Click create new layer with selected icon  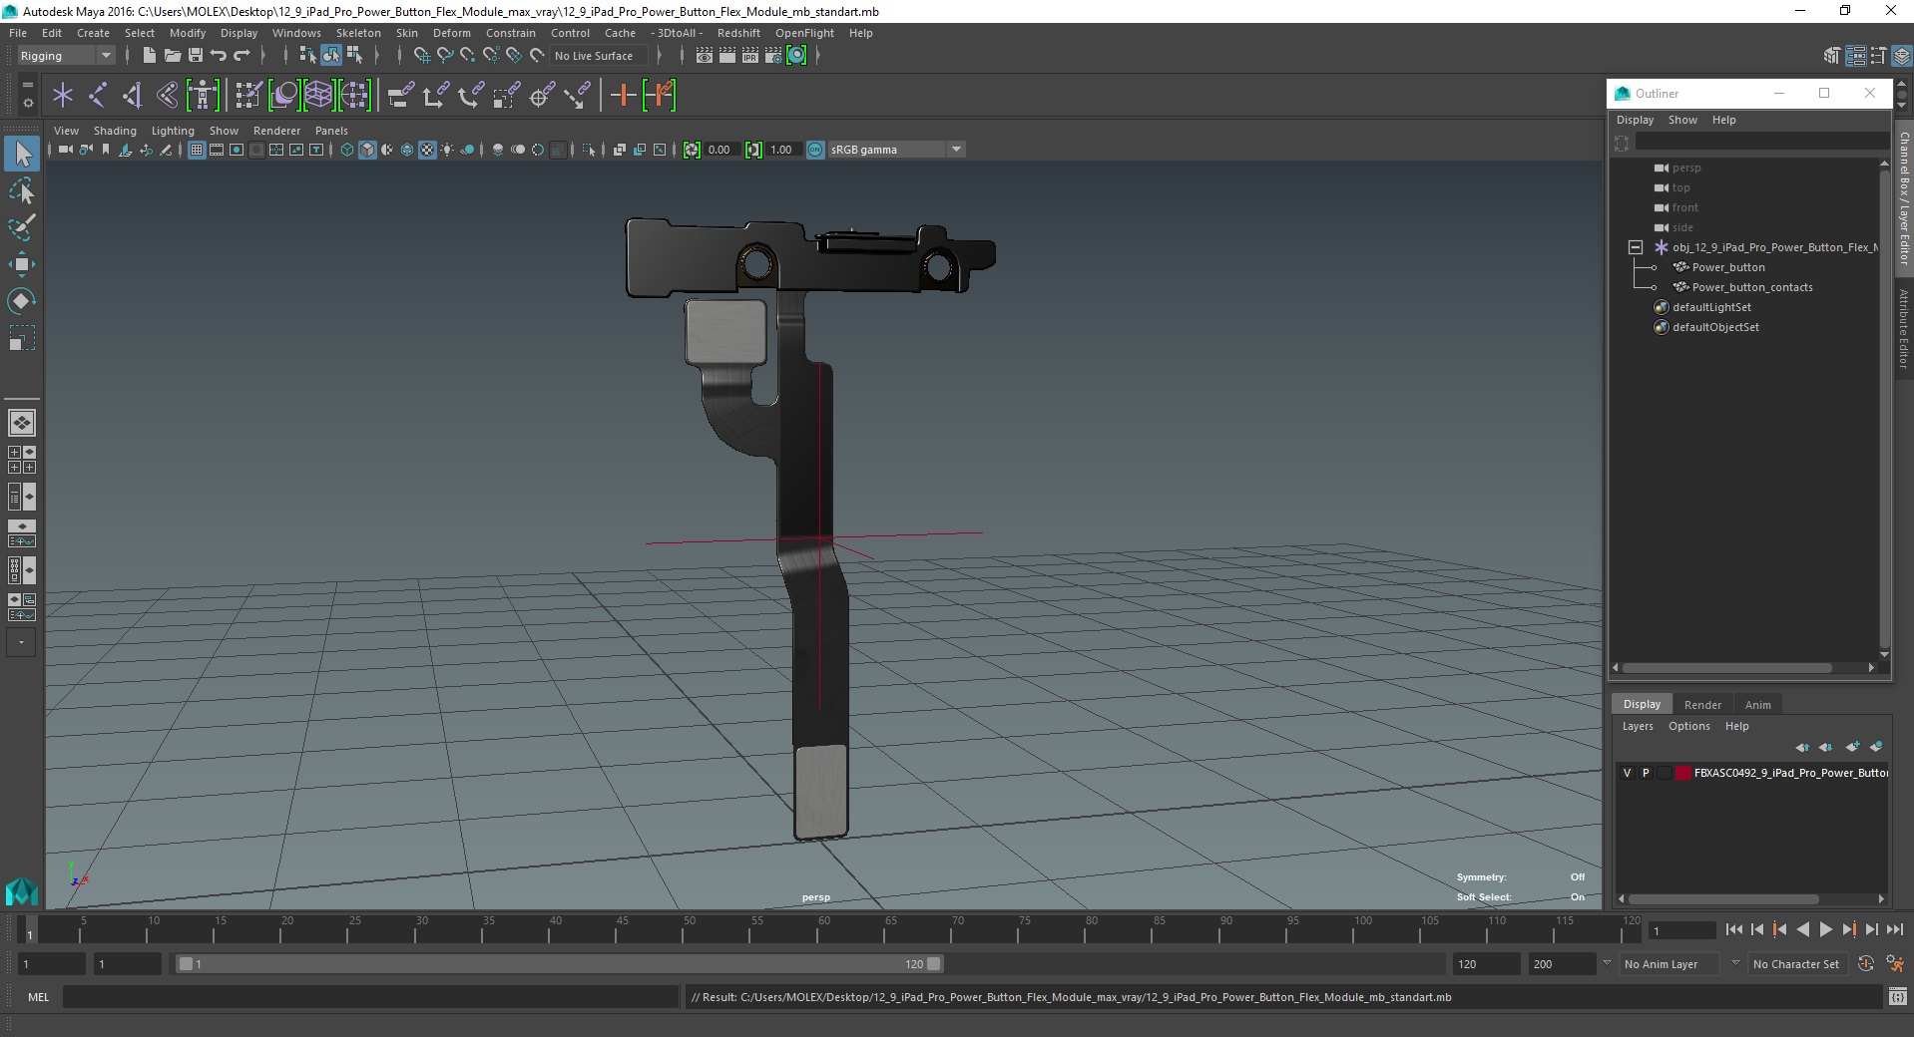coord(1876,747)
